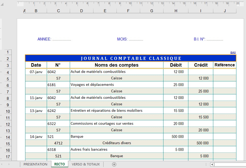Screen dimensions: 246x168
Task: Click the B.I. N° header field
Action: pos(208,39)
